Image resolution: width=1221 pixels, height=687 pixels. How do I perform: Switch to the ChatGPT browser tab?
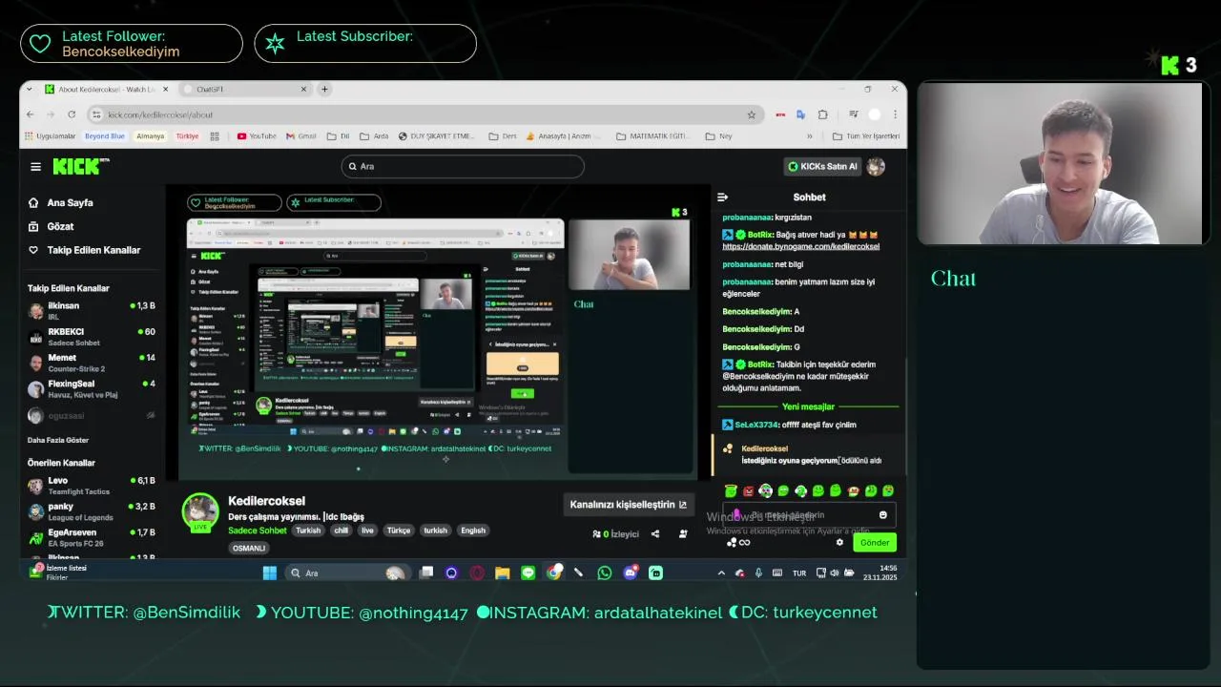(244, 89)
